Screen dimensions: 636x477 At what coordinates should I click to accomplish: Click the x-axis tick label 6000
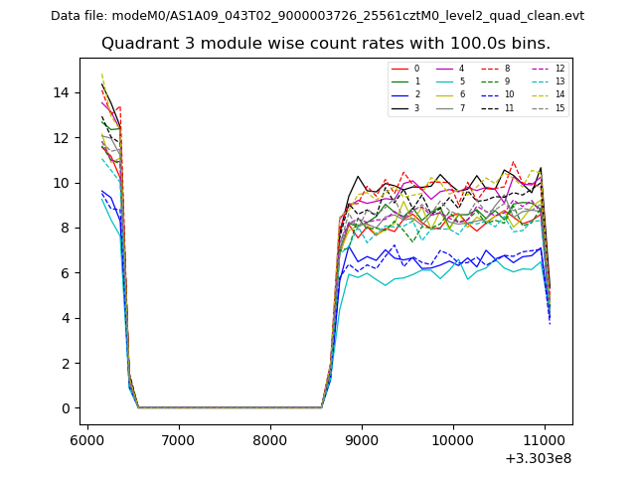click(86, 439)
